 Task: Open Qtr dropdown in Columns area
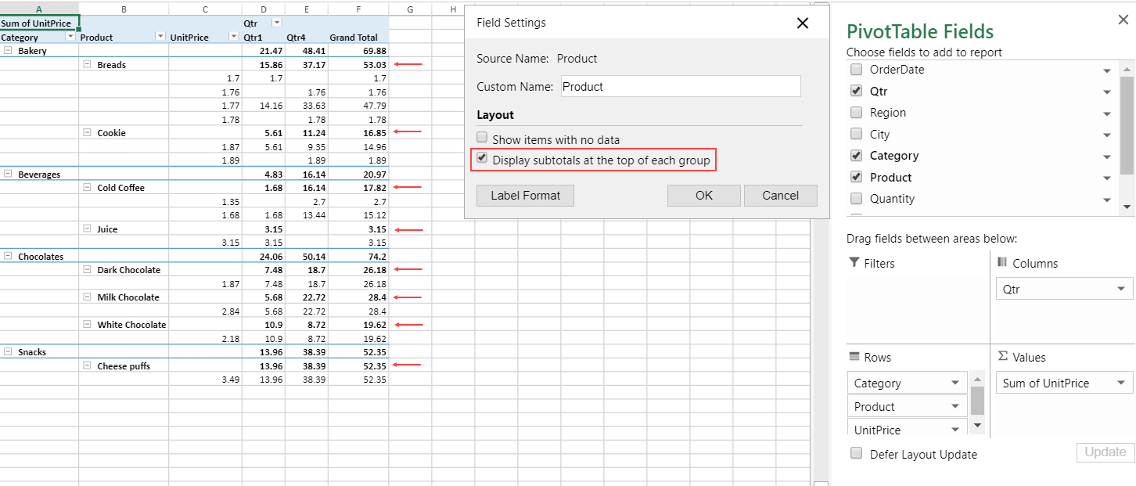tap(1123, 290)
